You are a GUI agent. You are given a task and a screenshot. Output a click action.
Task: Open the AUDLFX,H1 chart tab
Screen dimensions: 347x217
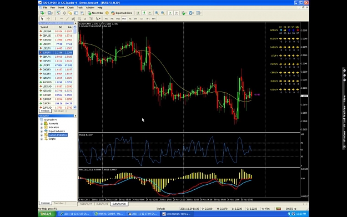(x=102, y=204)
